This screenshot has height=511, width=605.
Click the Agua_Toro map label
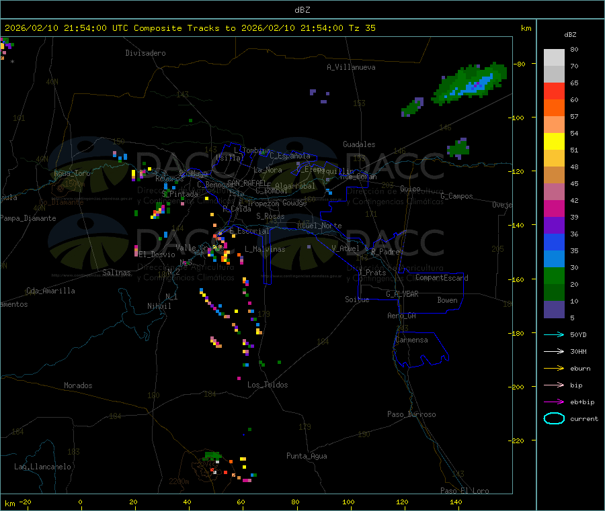point(72,173)
